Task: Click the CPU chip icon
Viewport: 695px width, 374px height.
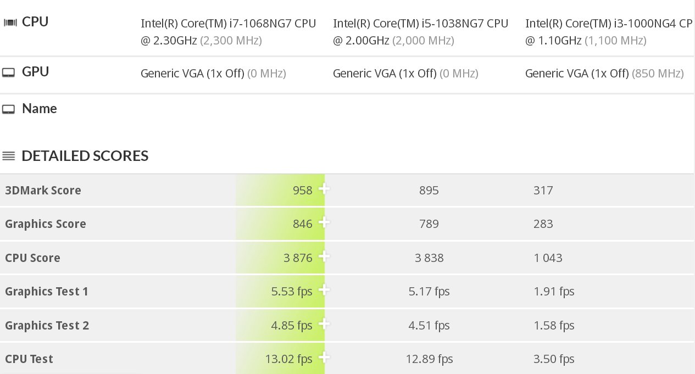Action: 10,23
